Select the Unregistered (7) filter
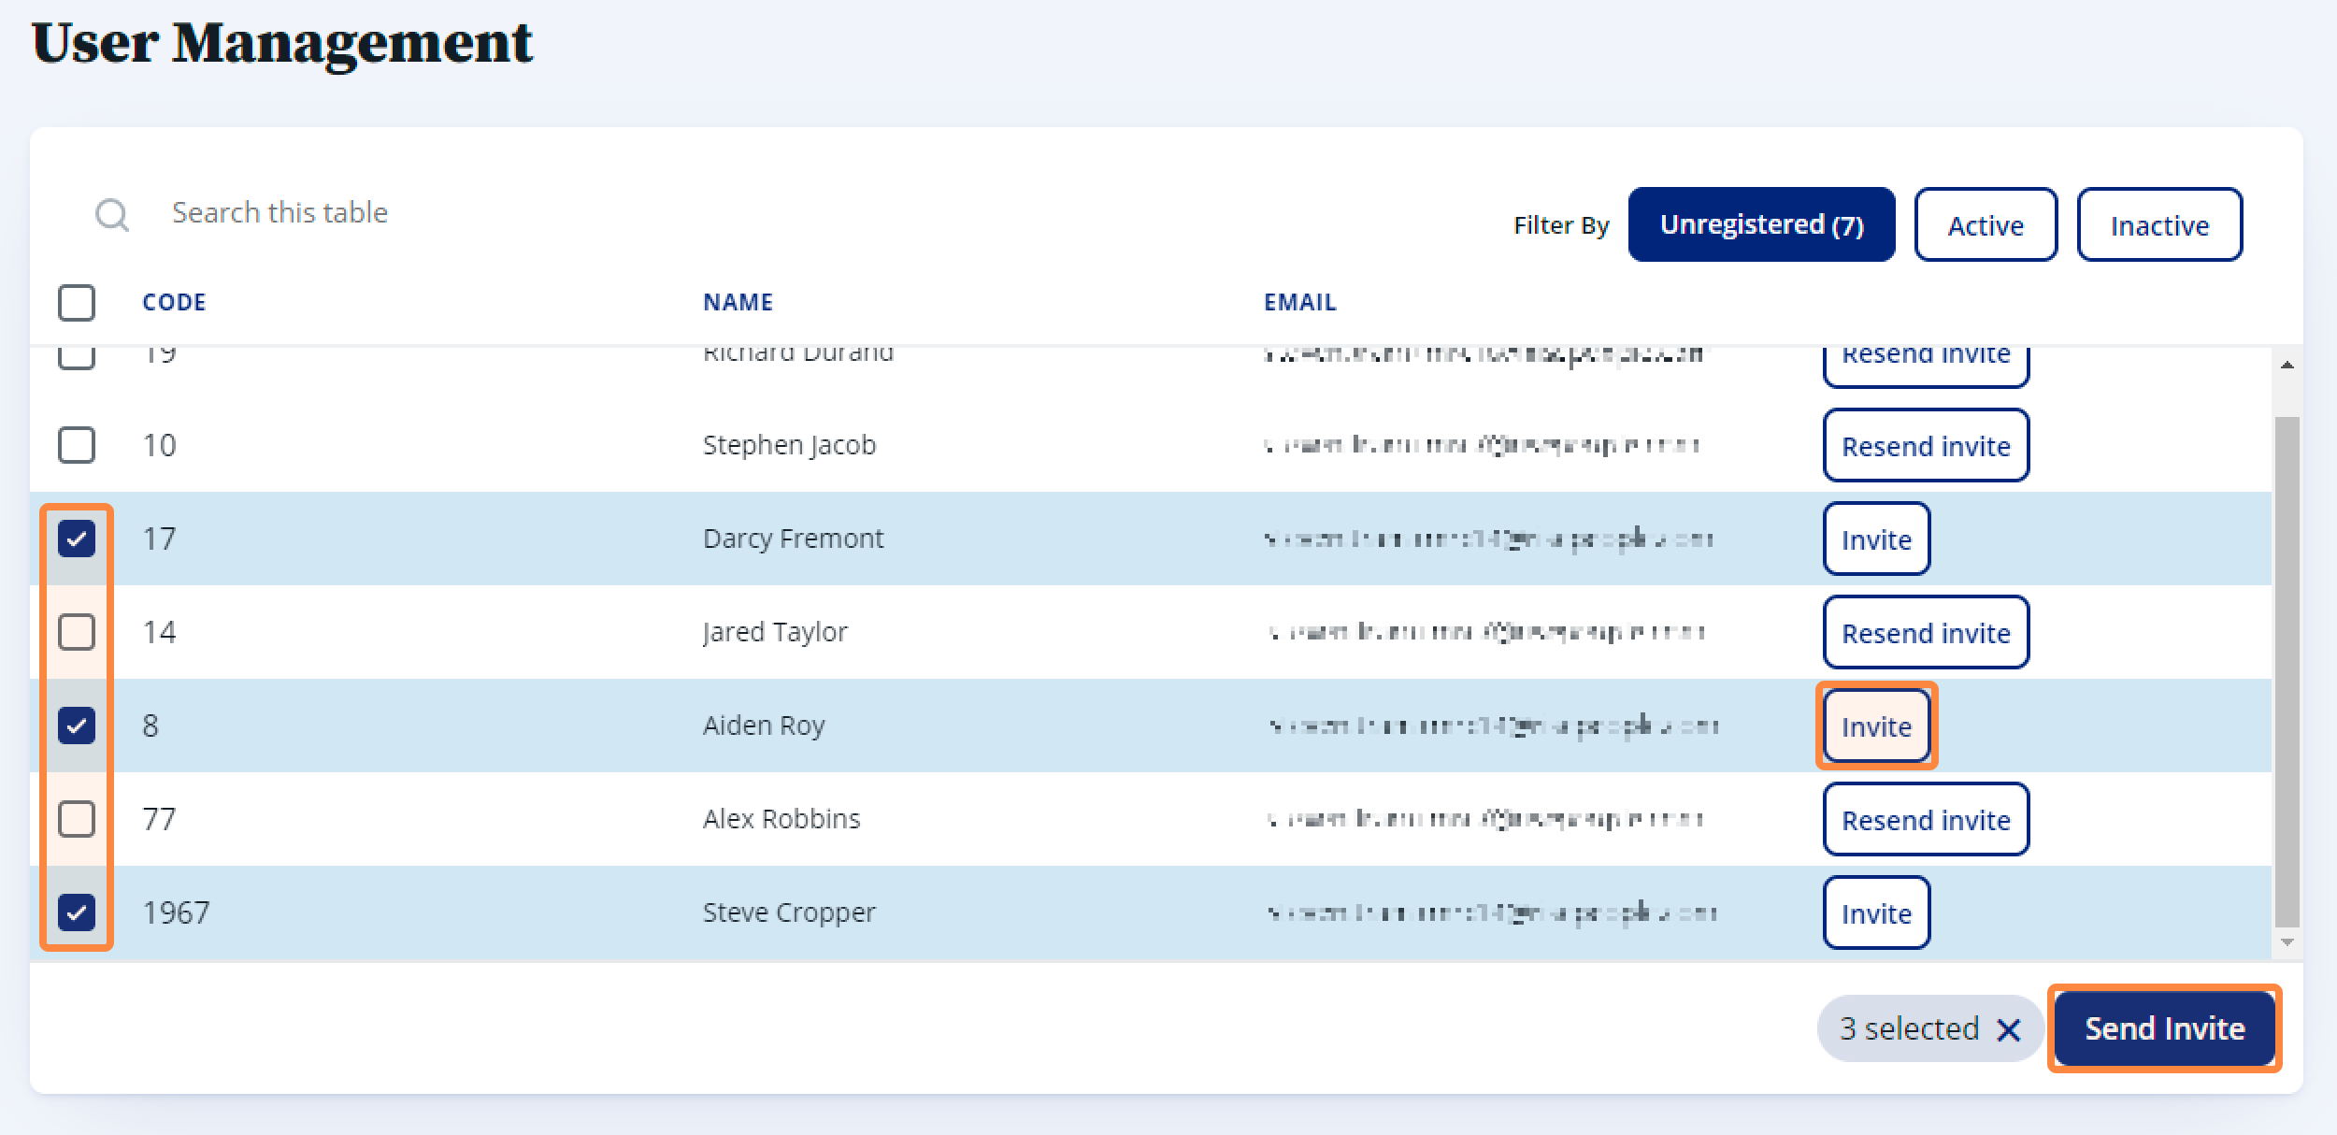Viewport: 2337px width, 1135px height. [1761, 225]
